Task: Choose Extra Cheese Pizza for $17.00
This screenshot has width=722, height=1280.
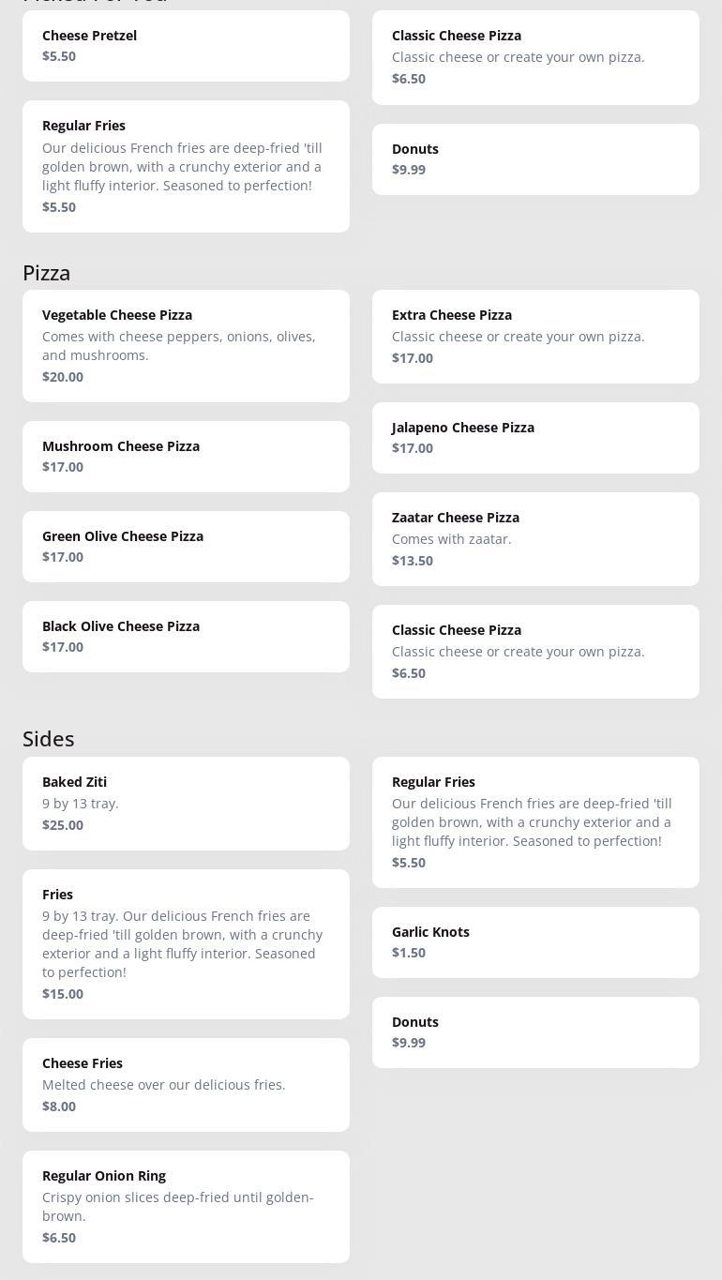Action: pyautogui.click(x=535, y=337)
